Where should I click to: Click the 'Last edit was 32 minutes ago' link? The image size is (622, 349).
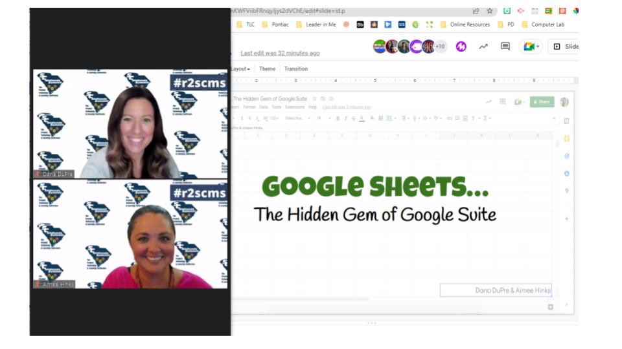(x=280, y=53)
